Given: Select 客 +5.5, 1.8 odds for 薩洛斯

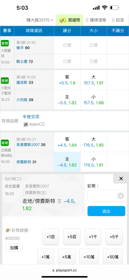Looking at the screenshot, I should click(67, 80).
